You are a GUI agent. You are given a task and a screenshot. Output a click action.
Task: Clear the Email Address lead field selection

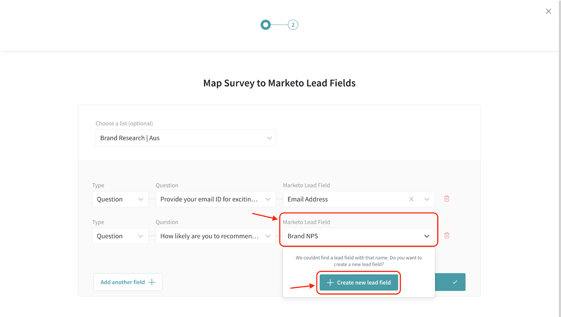coord(411,199)
